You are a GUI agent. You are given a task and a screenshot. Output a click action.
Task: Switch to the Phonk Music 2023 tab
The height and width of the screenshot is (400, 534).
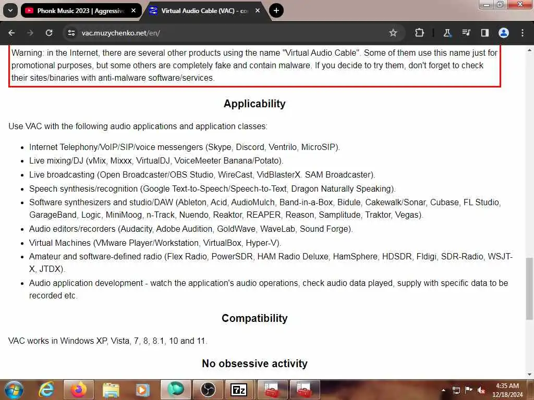click(x=80, y=10)
